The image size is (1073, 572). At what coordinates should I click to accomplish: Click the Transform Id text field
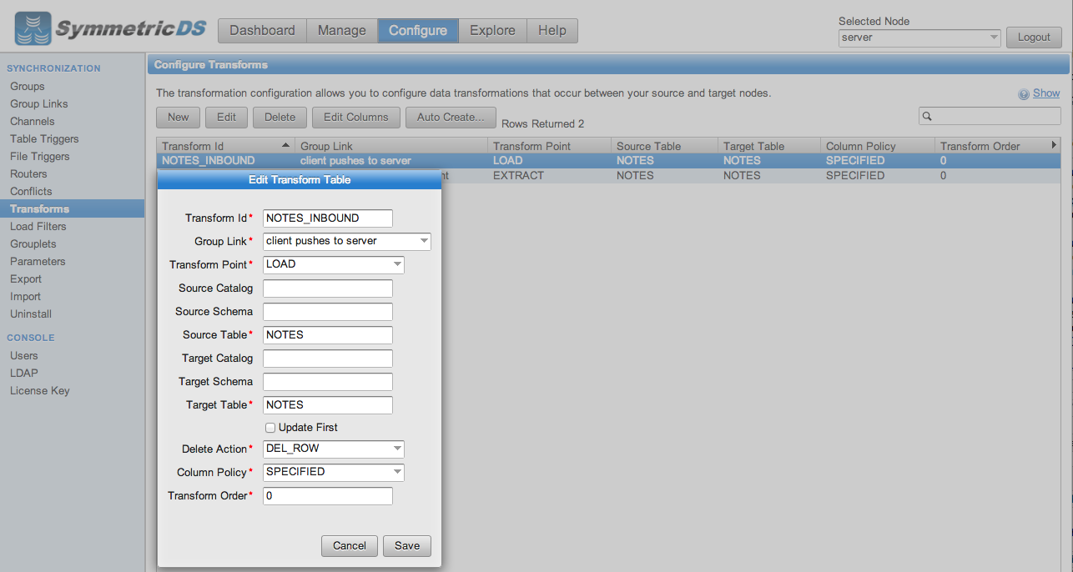pos(328,218)
